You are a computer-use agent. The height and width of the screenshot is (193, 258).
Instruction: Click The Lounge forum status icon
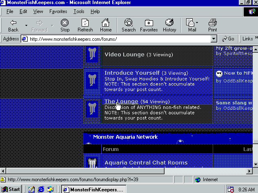coord(92,109)
